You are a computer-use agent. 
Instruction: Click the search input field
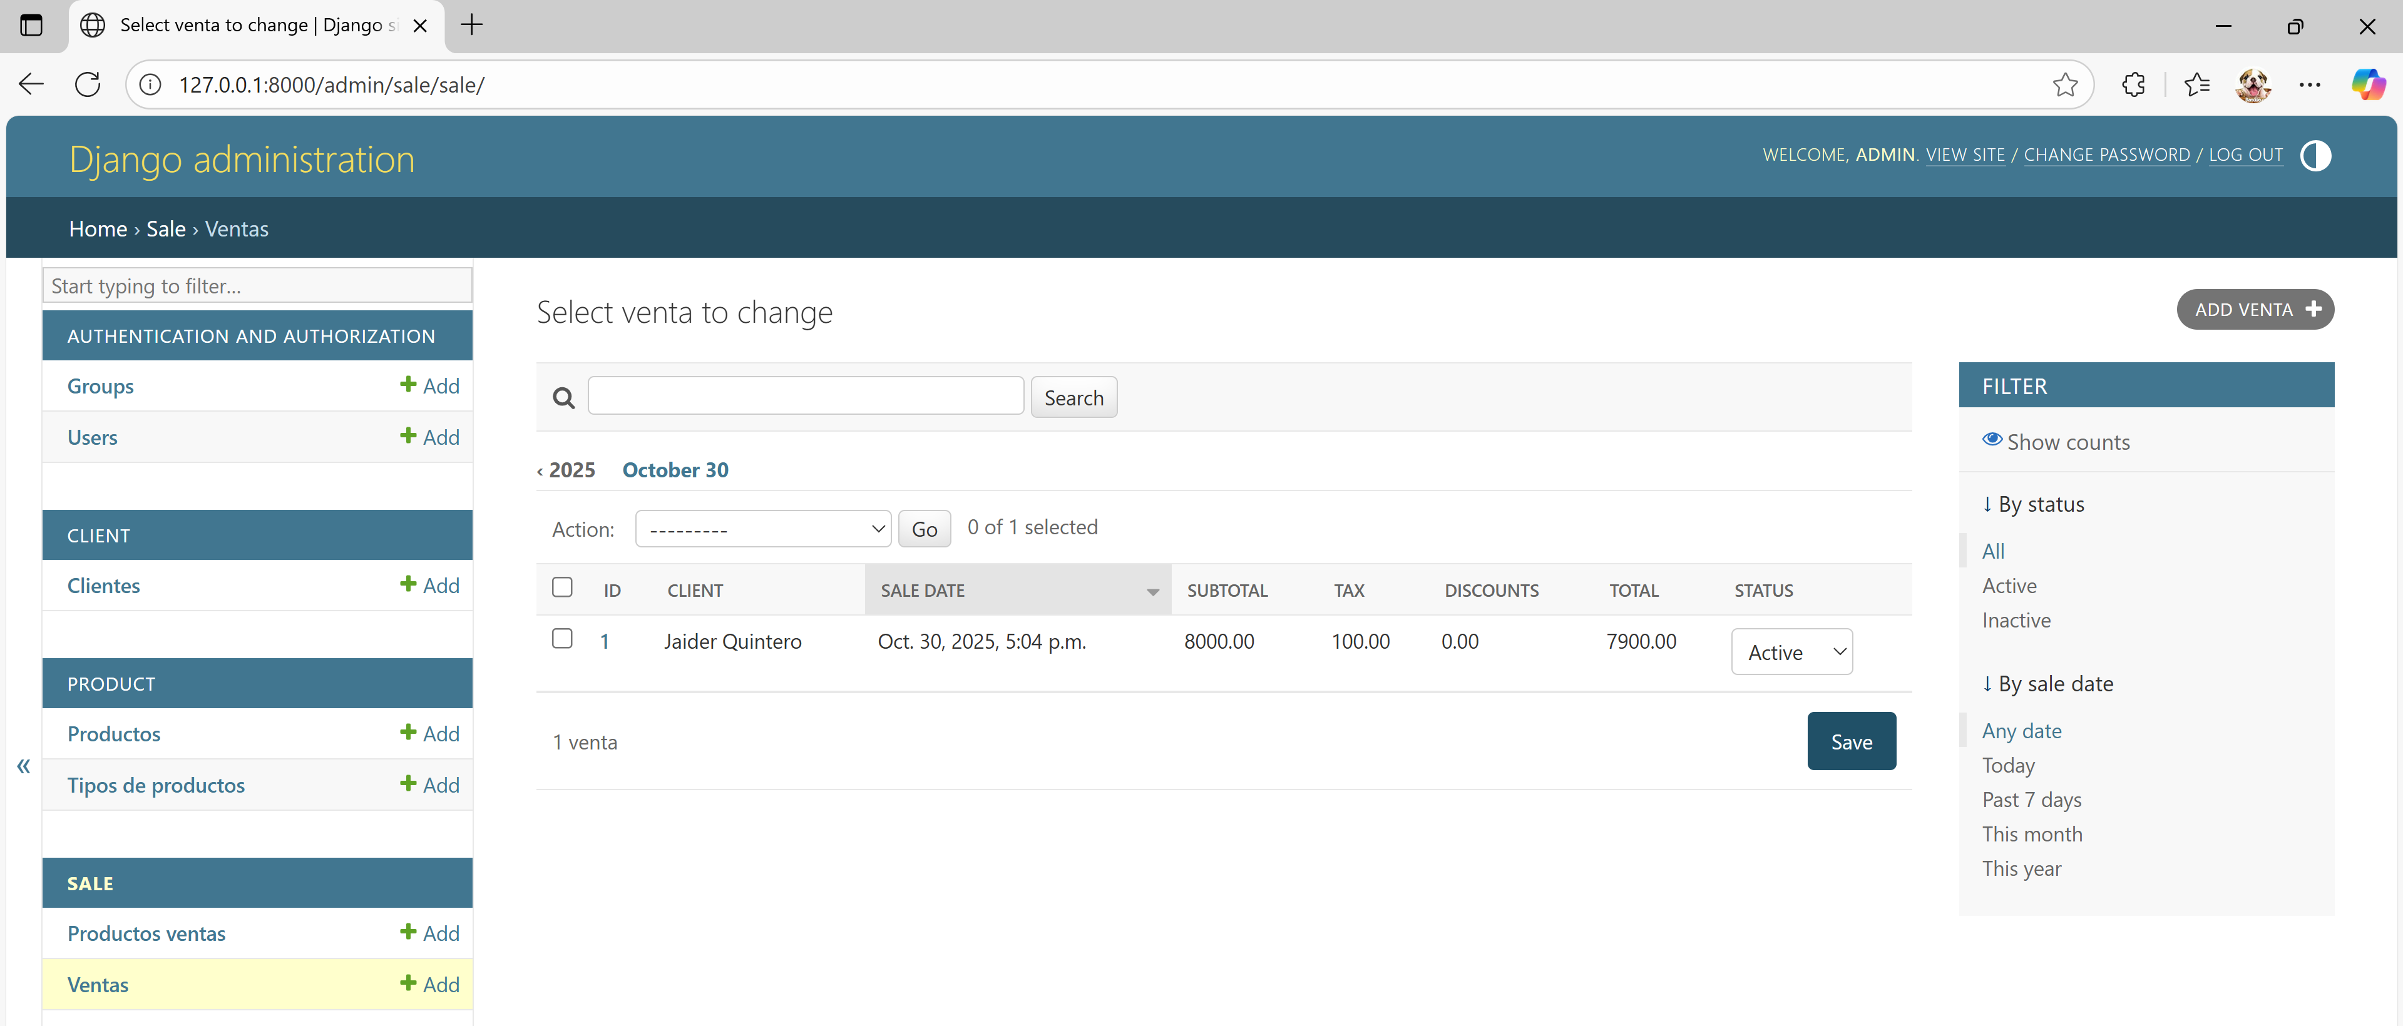coord(805,397)
